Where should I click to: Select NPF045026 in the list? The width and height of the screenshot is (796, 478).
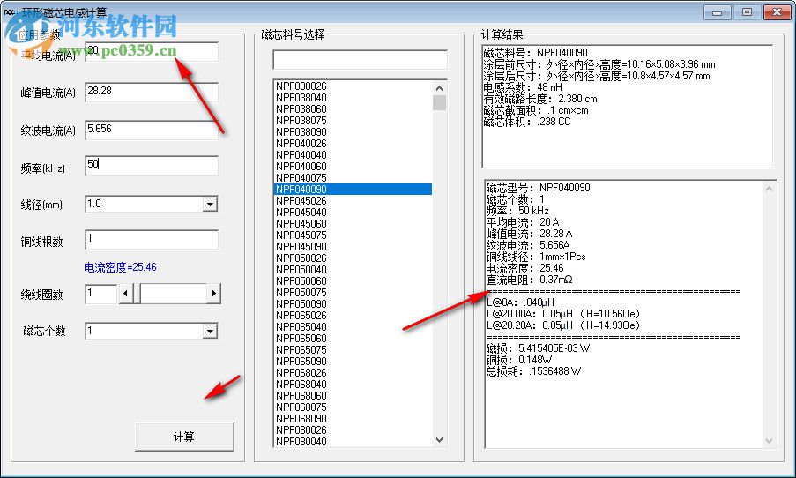coord(353,201)
